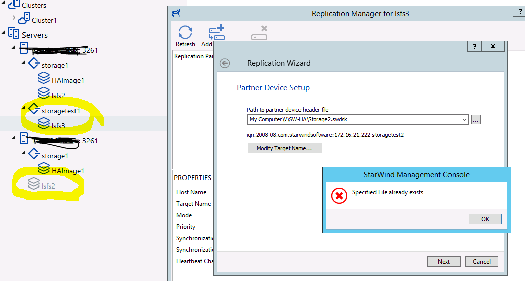Confirm the error dialog with OK
The image size is (525, 281).
(485, 219)
